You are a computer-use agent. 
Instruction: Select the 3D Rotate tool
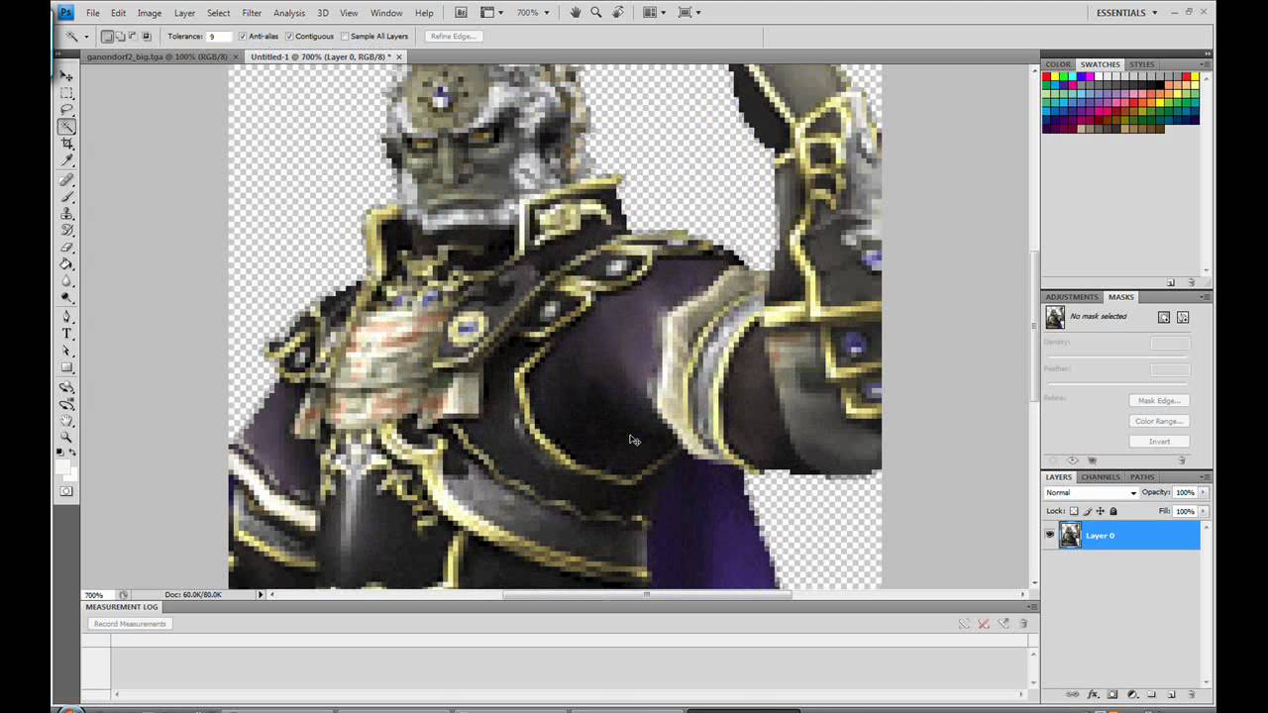coord(66,387)
